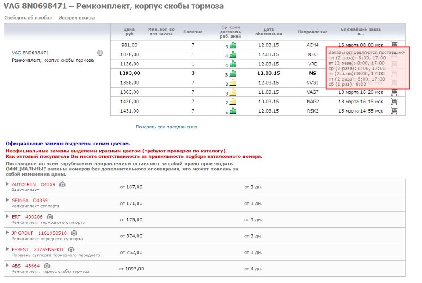Viewport: 422px width, 283px height.
Task: Select the price 1136,00
Action: 129,64
